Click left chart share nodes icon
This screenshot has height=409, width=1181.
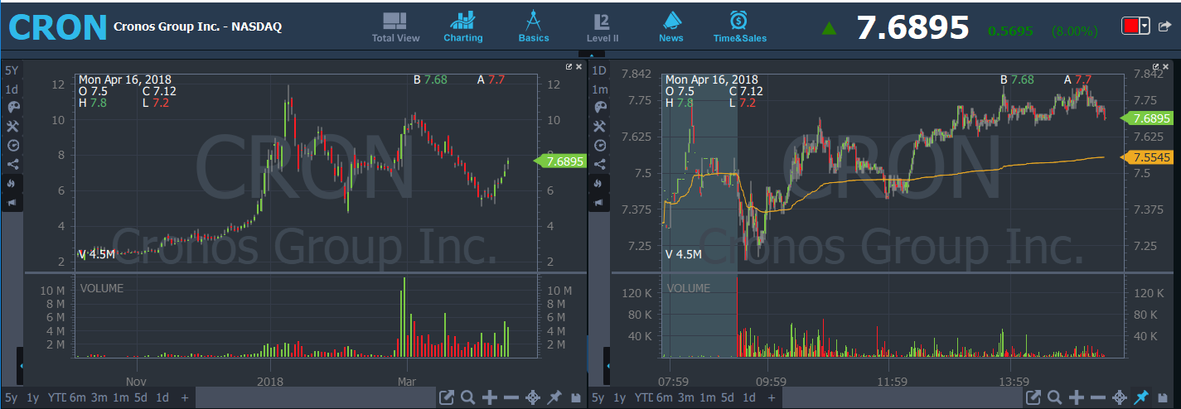[12, 164]
